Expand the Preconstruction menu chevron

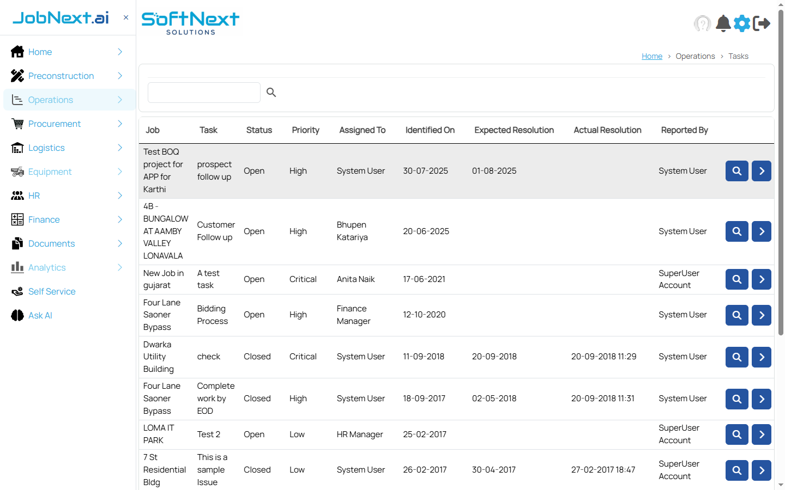[x=120, y=76]
